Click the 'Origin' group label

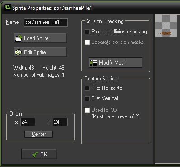point(16,114)
